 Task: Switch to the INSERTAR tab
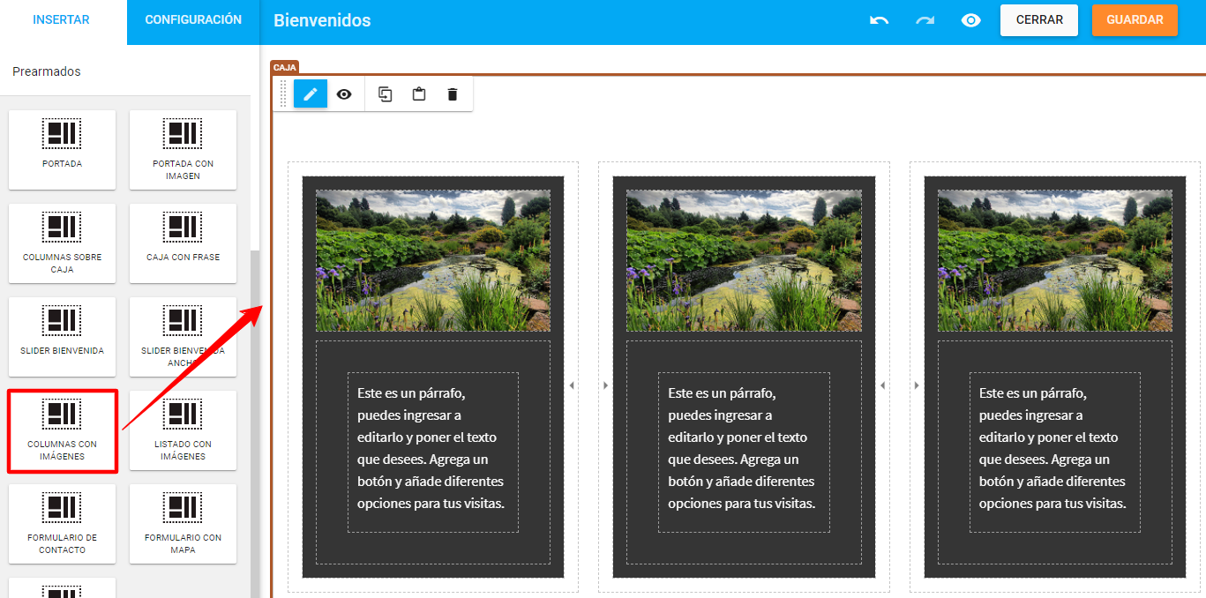(x=61, y=20)
